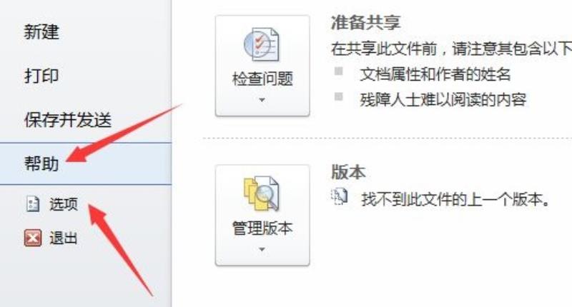572x307 pixels.
Task: Click the 管理版本 button label
Action: 262,228
